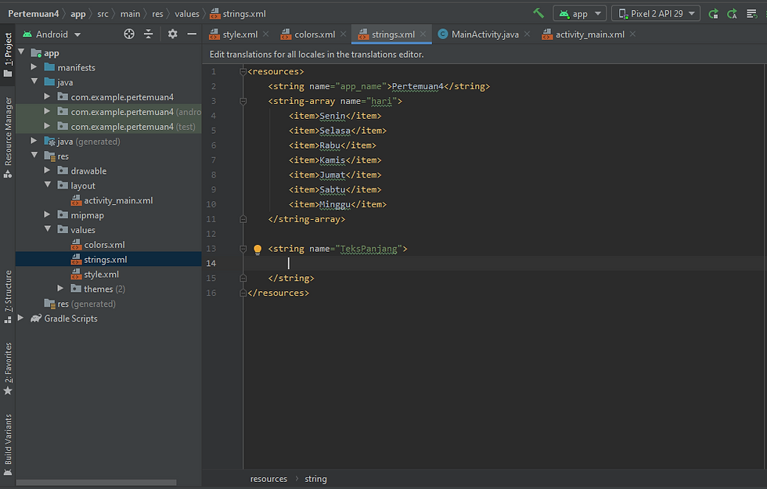Collapse the java folder node
Image resolution: width=767 pixels, height=489 pixels.
[x=34, y=81]
